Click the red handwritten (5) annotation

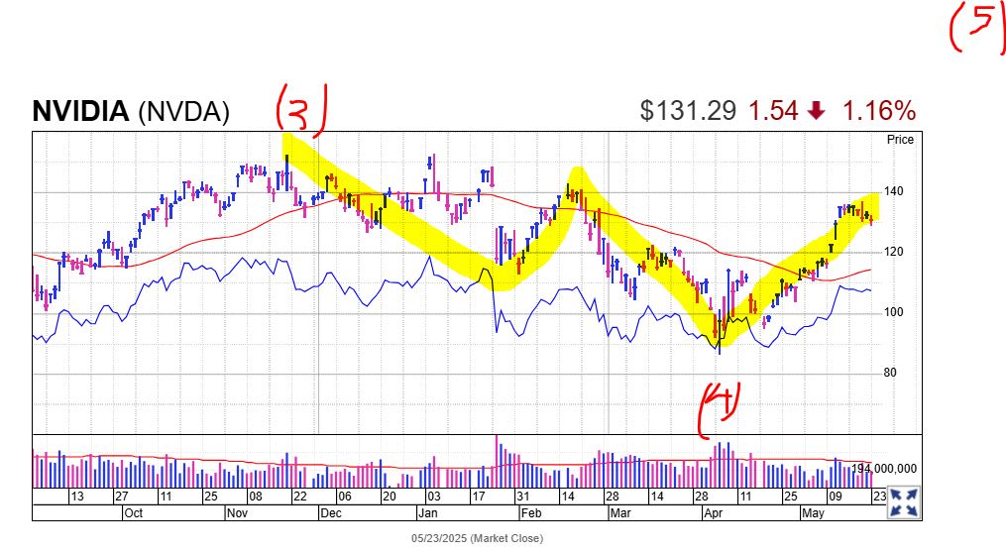click(976, 28)
